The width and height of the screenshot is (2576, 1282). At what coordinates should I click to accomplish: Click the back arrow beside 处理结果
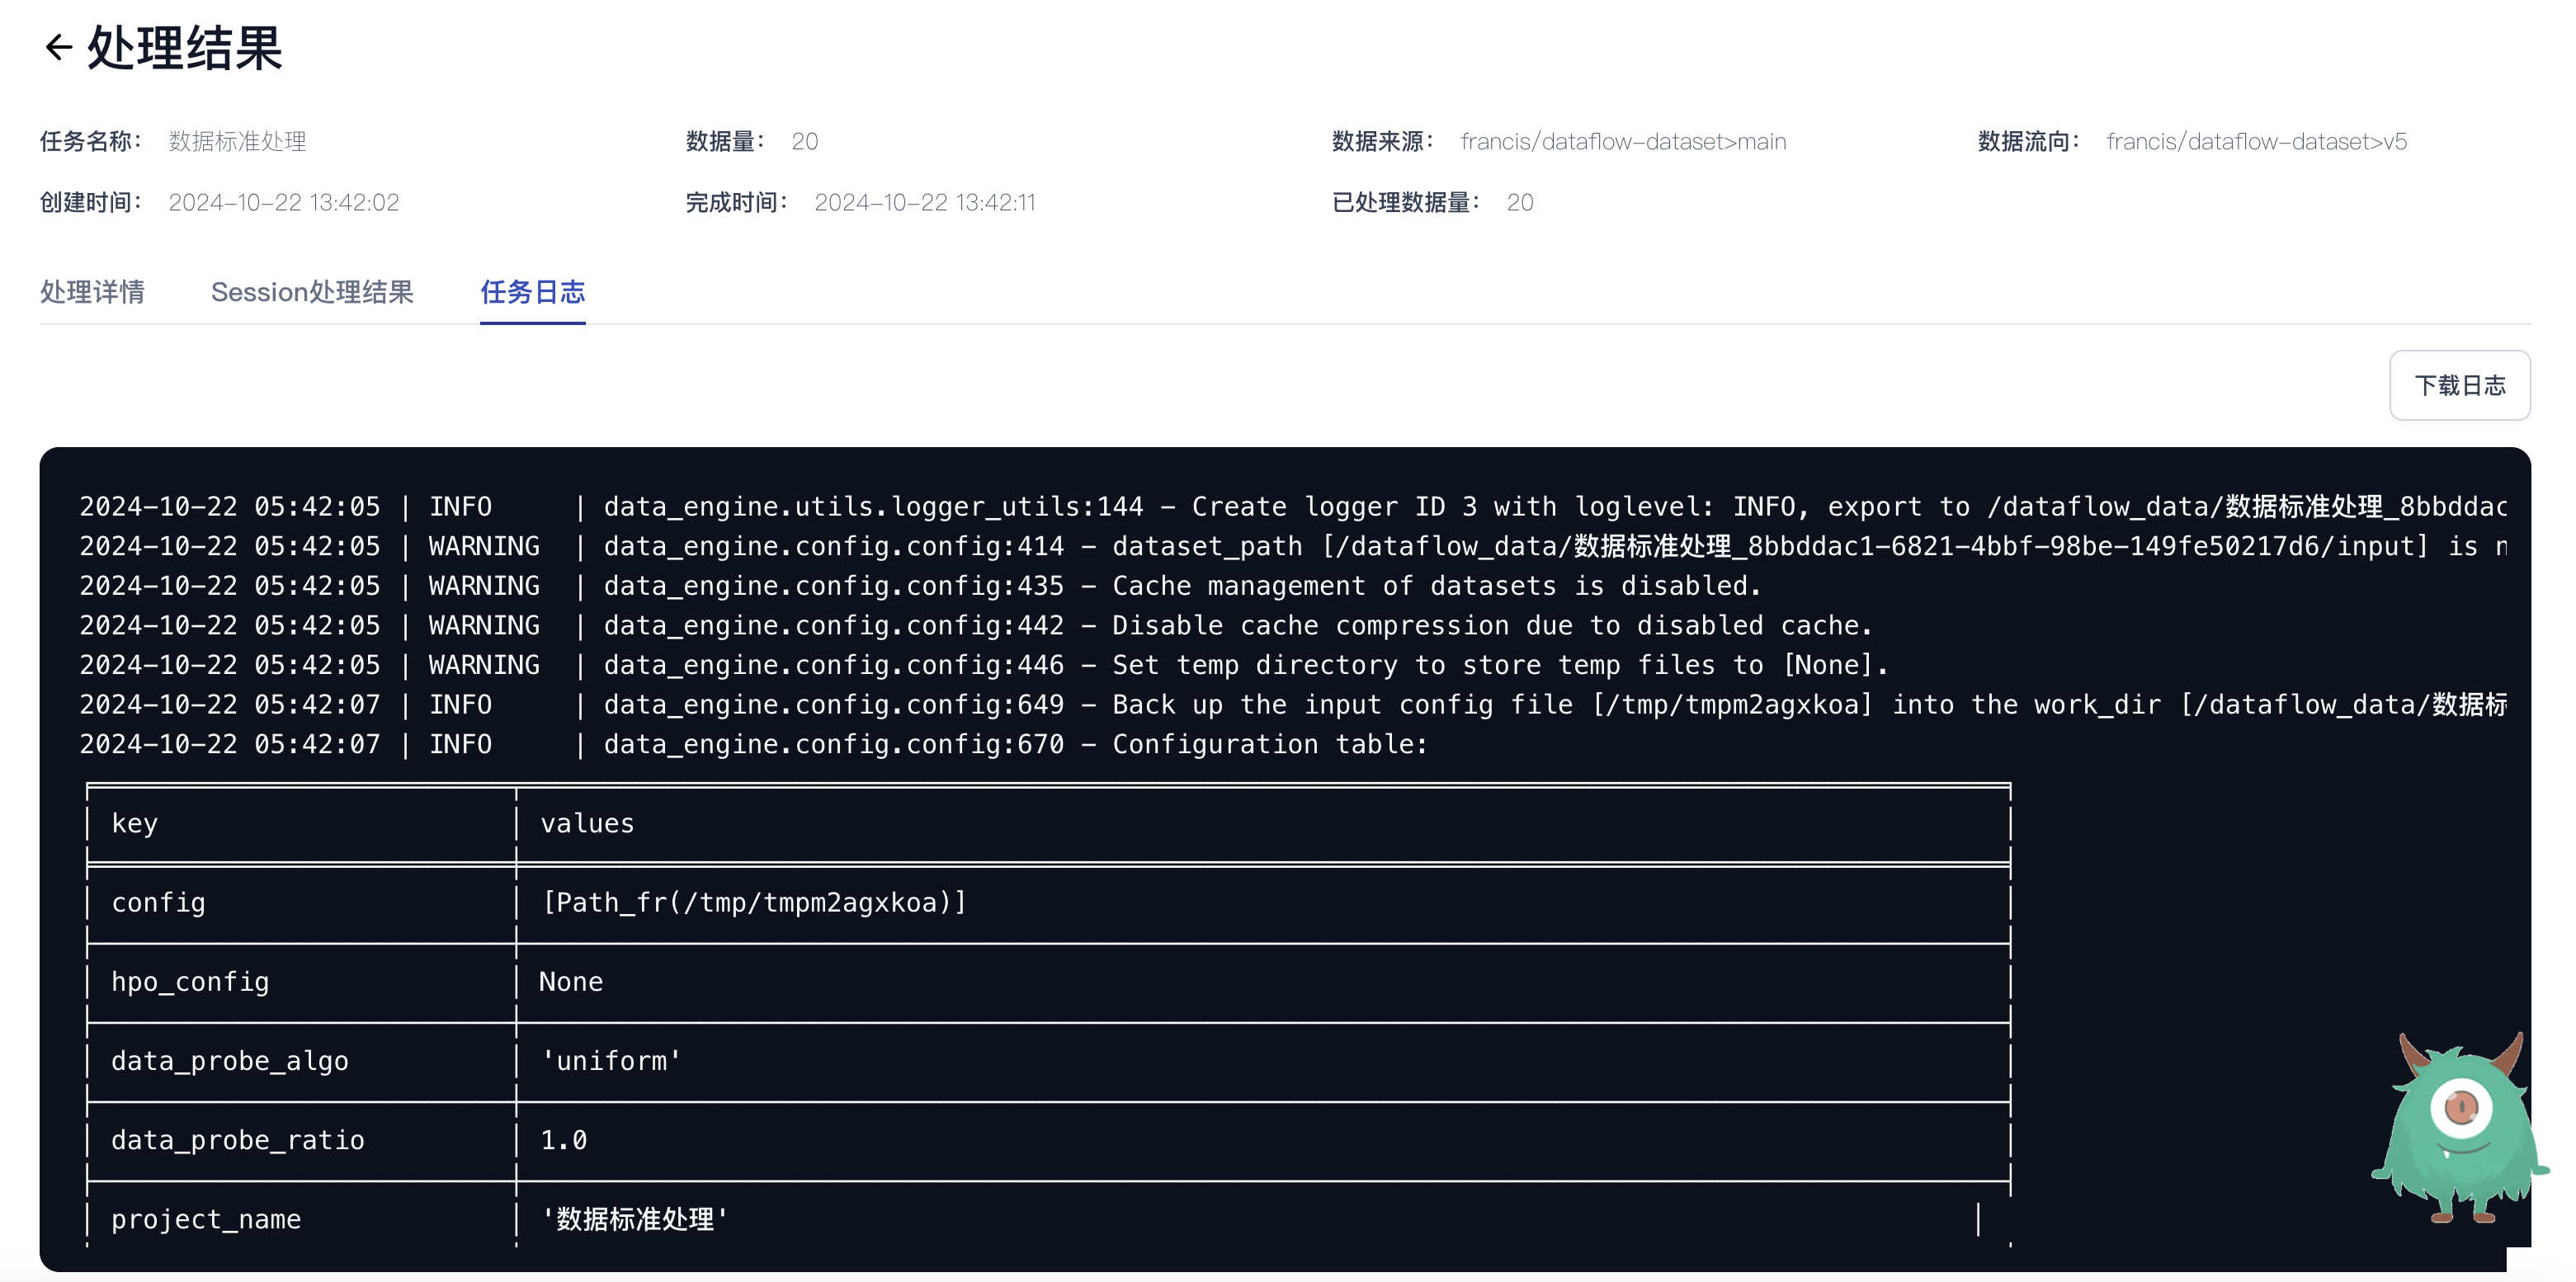[58, 48]
